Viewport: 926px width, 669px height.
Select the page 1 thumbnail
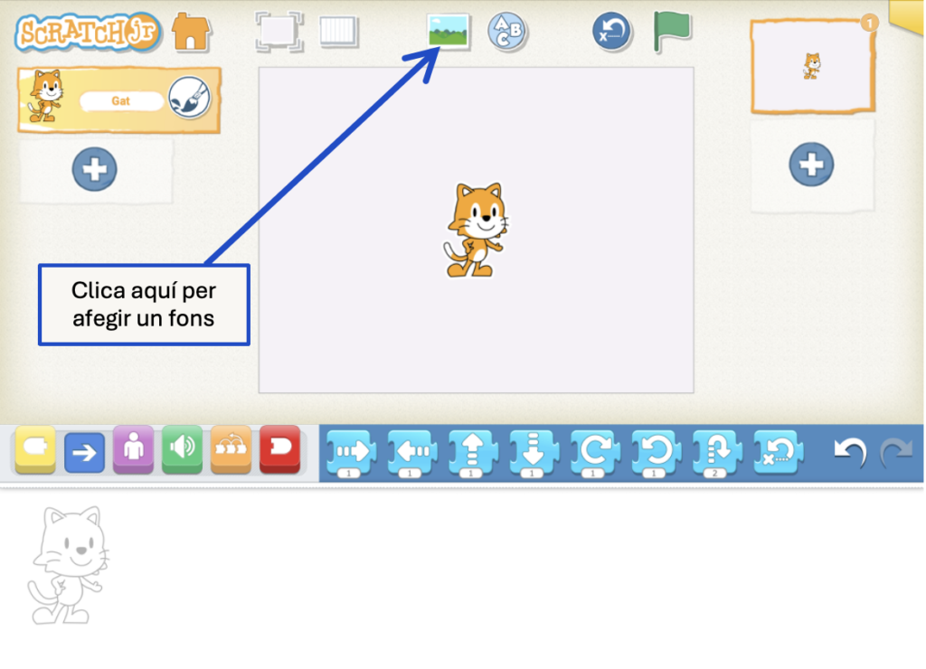tap(812, 66)
